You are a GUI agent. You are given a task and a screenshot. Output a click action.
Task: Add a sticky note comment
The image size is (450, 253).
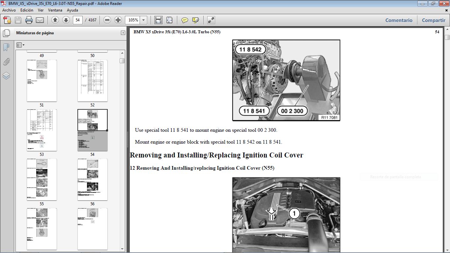(x=185, y=20)
